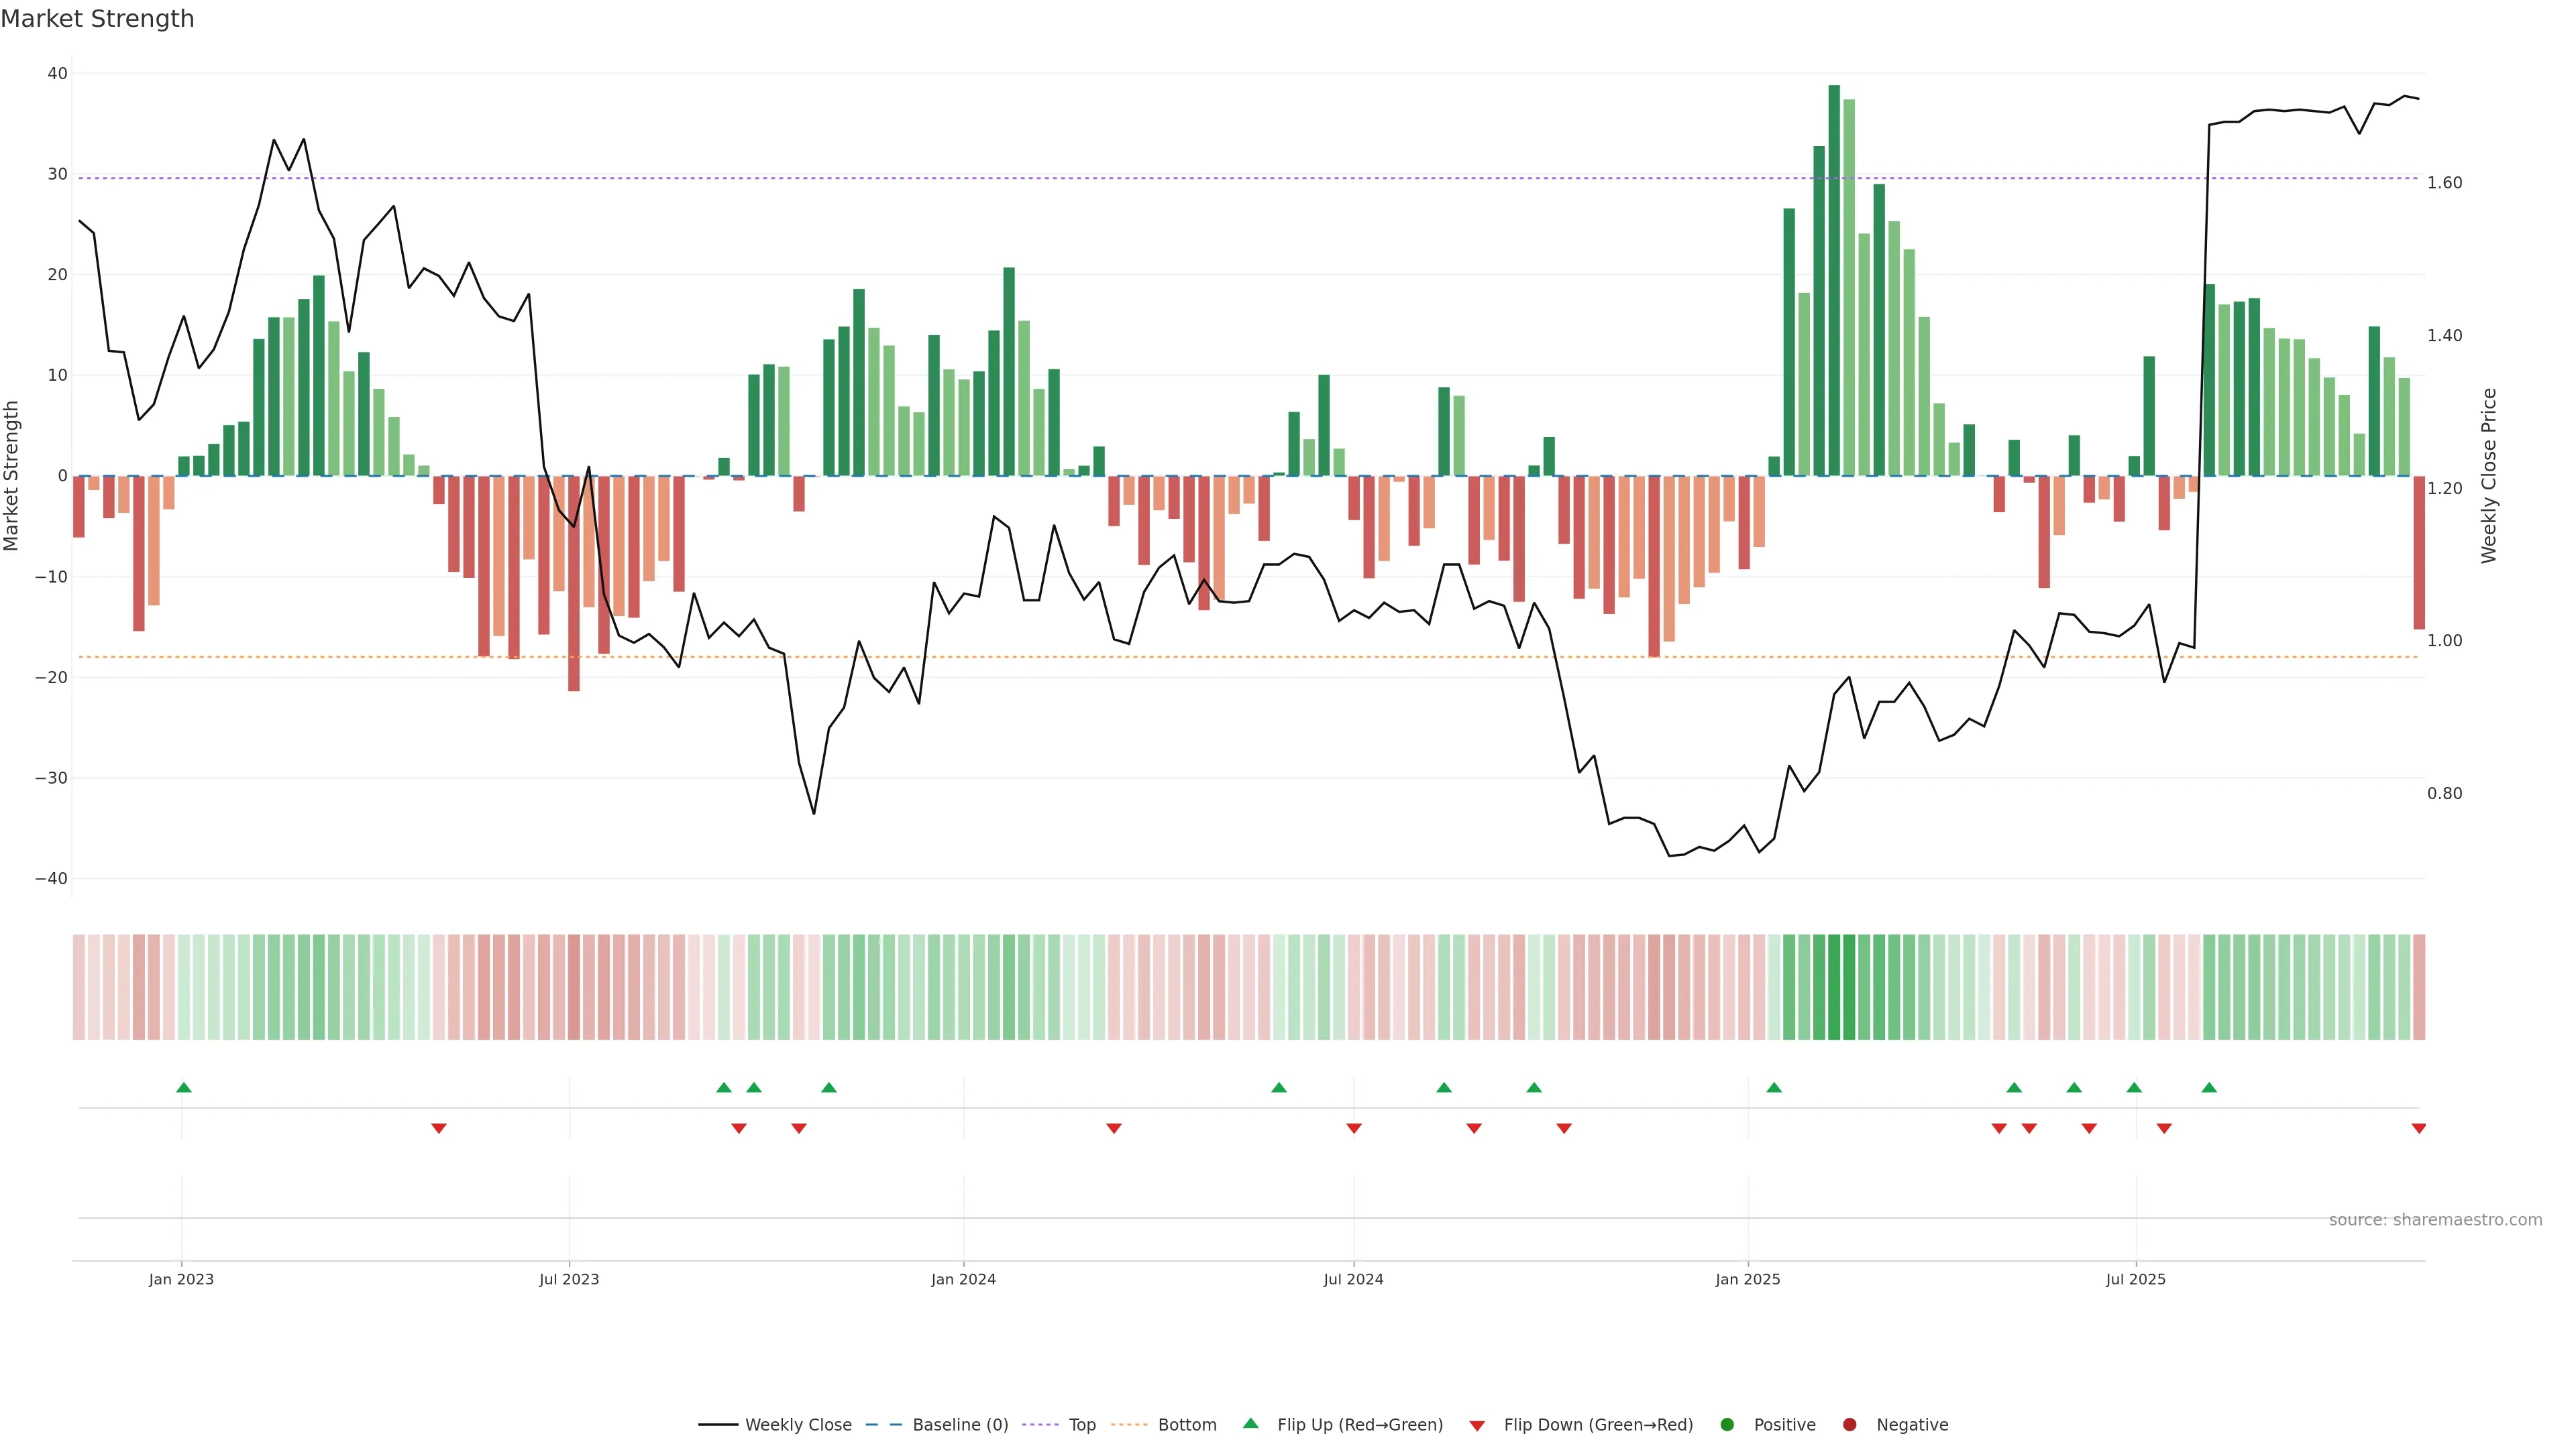Click the tallest green bar in early 2025

coord(1834,280)
